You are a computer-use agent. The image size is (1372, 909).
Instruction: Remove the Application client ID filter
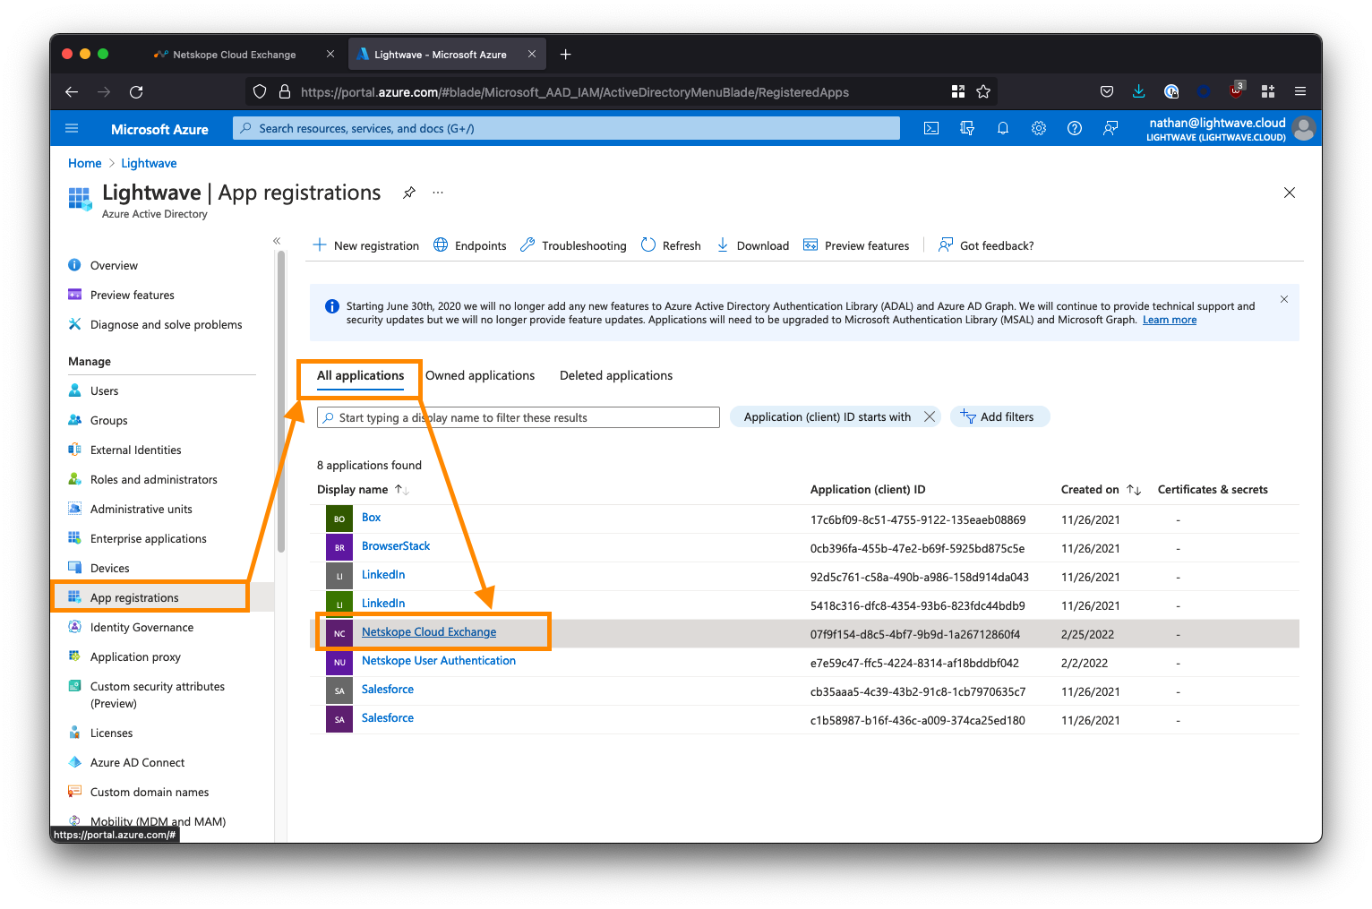coord(930,417)
